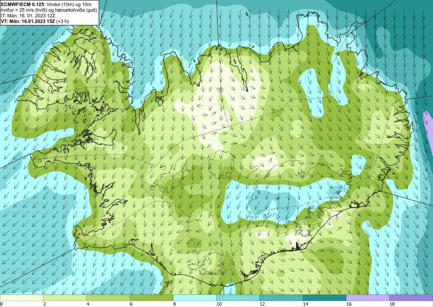Click the 0-2 m/s pale legend swatch
Image resolution: width=433 pixels, height=307 pixels.
point(22,298)
